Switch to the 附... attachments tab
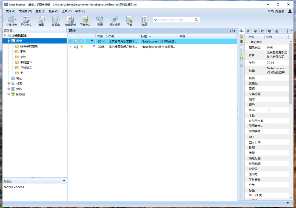 coord(263,31)
